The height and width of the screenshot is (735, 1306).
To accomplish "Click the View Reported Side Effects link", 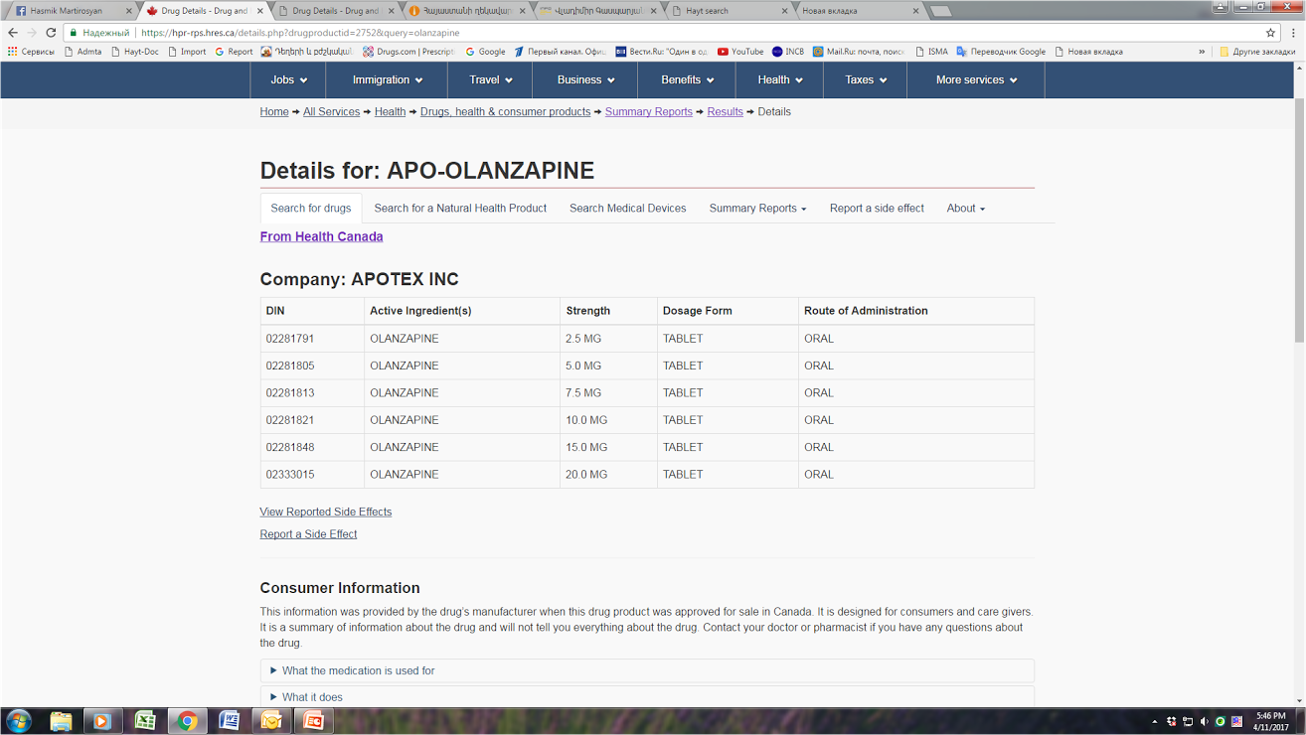I will pyautogui.click(x=325, y=512).
